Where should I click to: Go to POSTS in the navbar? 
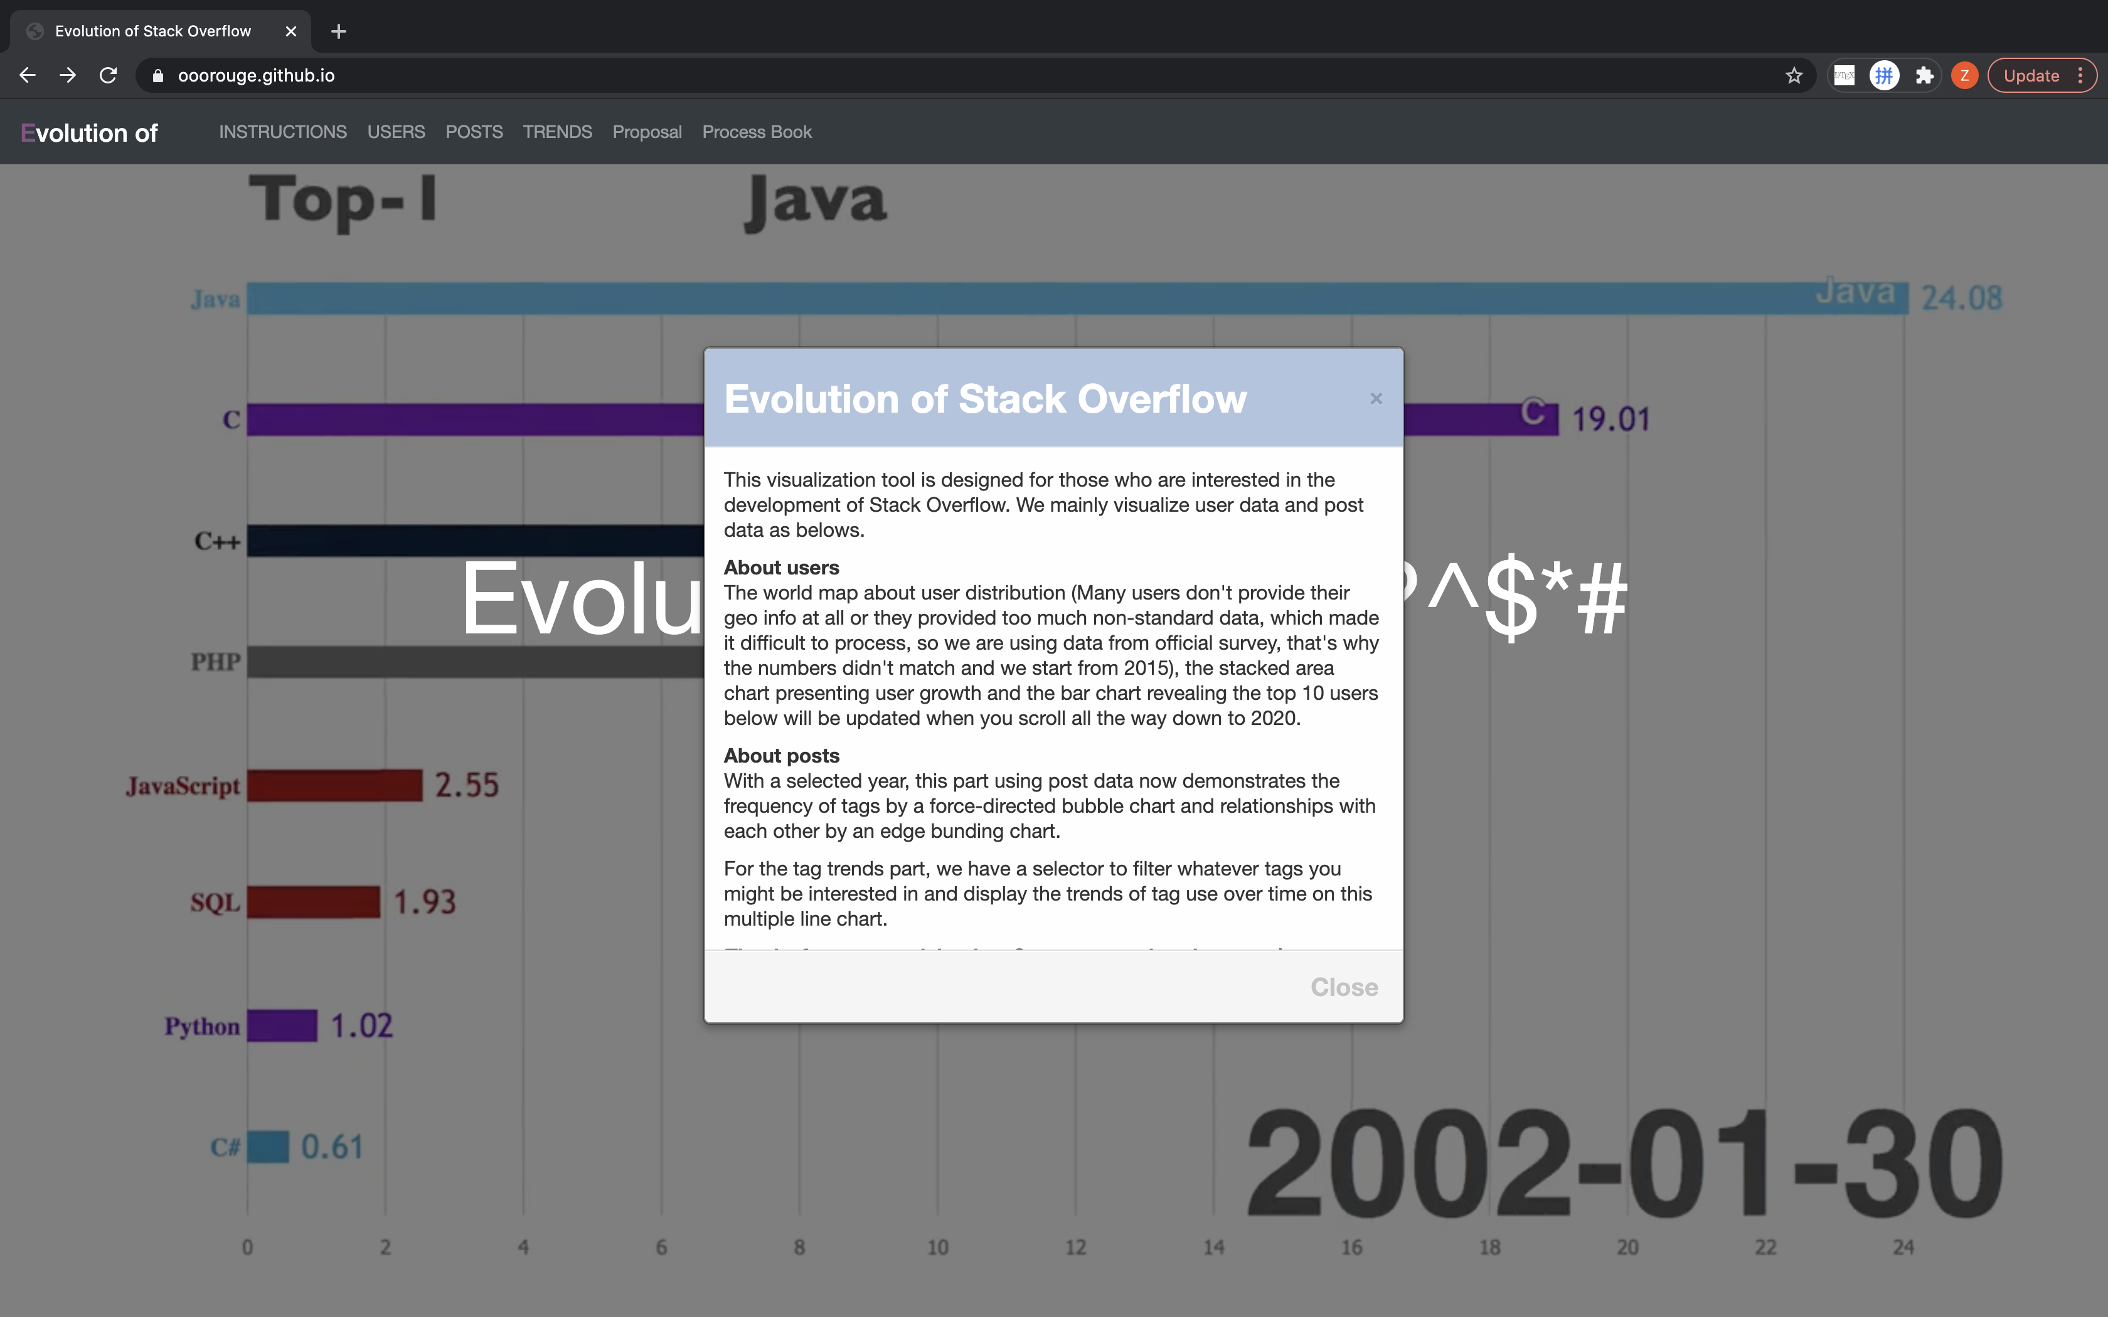(x=474, y=132)
